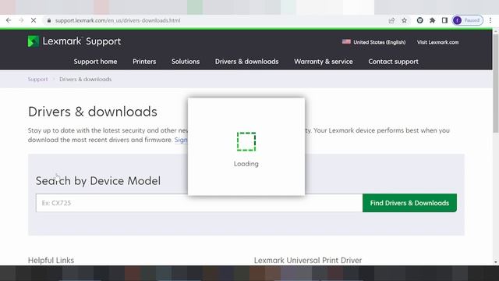The height and width of the screenshot is (281, 499).
Task: Open Drivers & downloads in navigation bar
Action: (x=246, y=62)
